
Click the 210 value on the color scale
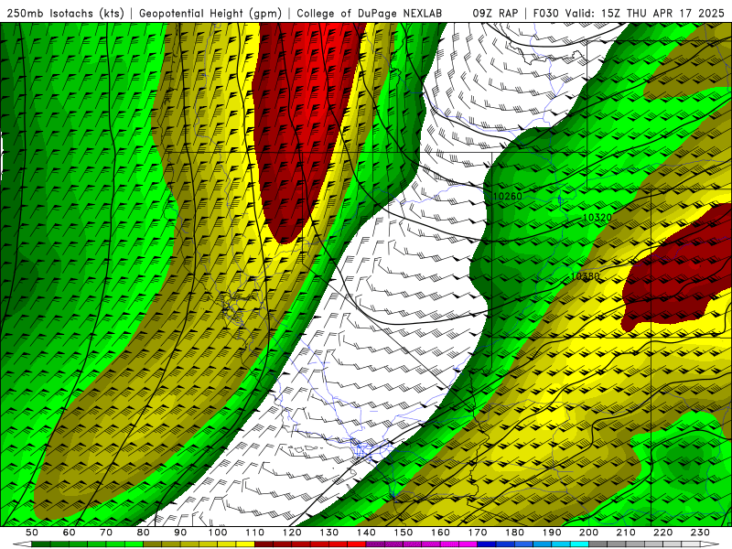coord(626,533)
